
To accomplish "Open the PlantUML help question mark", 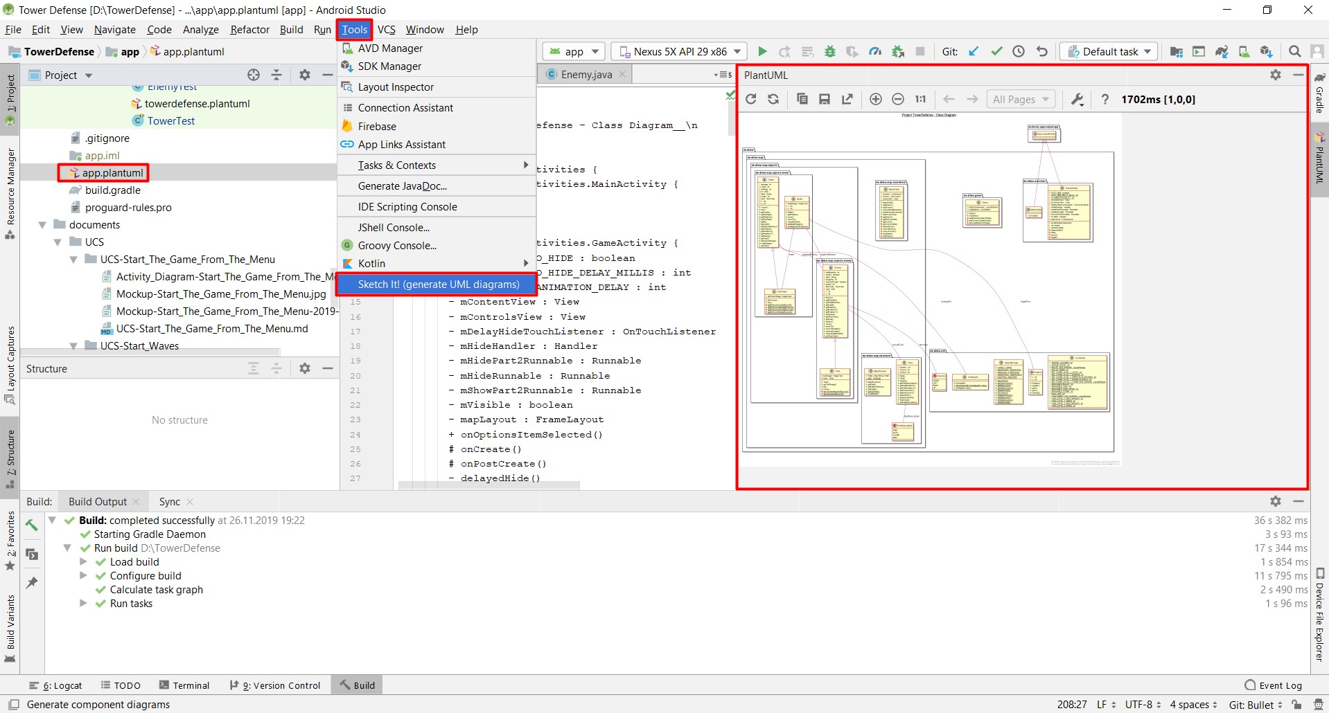I will coord(1105,99).
